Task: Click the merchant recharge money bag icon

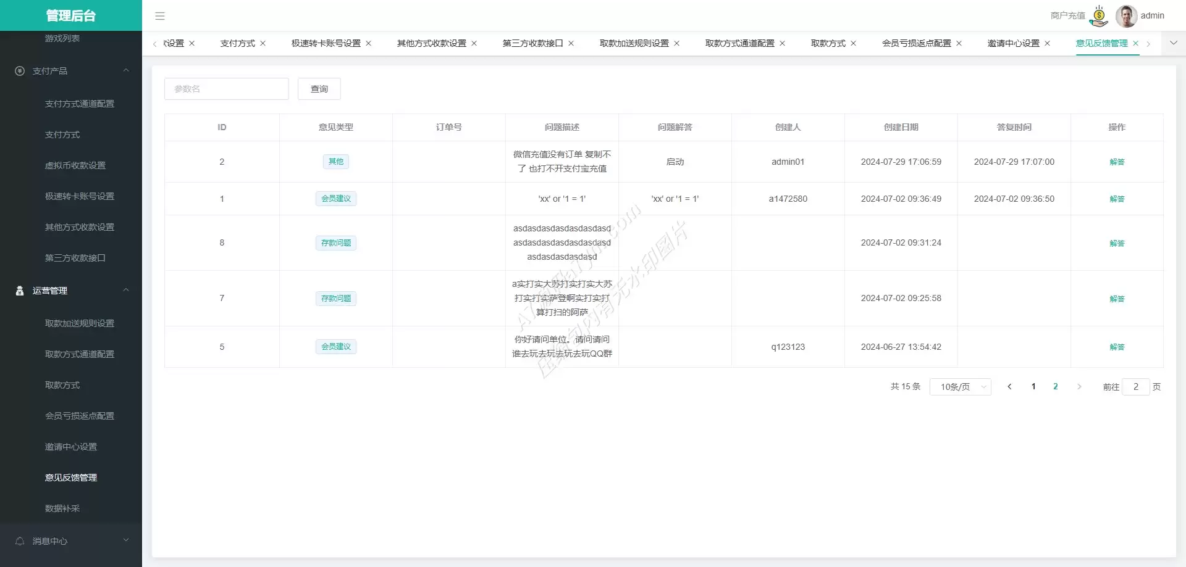Action: pyautogui.click(x=1099, y=16)
